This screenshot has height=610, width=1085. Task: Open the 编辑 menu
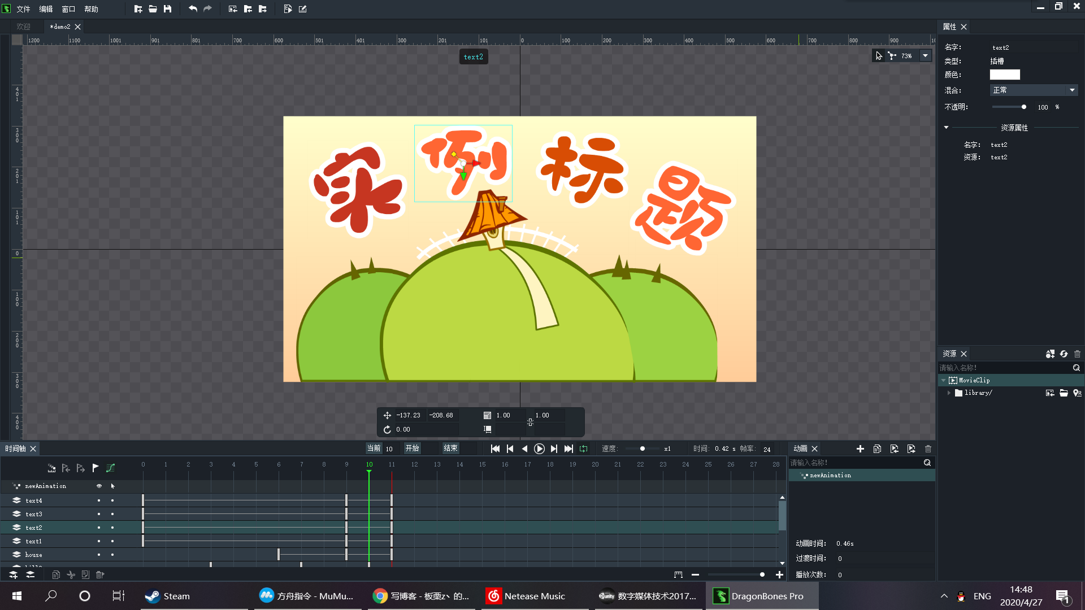(46, 9)
